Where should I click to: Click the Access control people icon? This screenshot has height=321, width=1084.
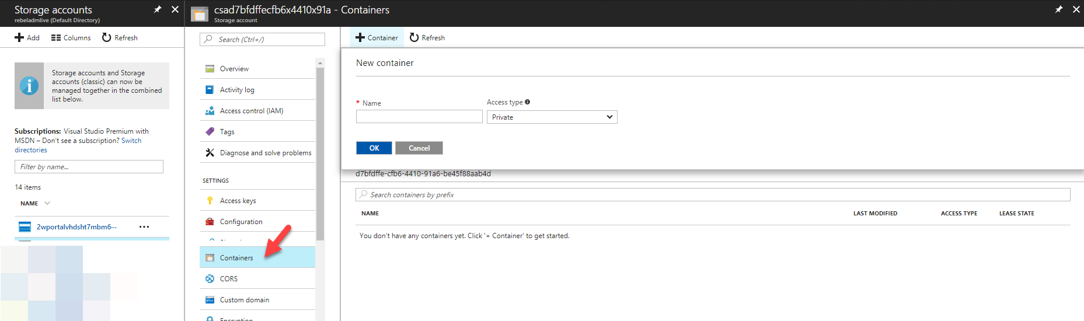(210, 111)
